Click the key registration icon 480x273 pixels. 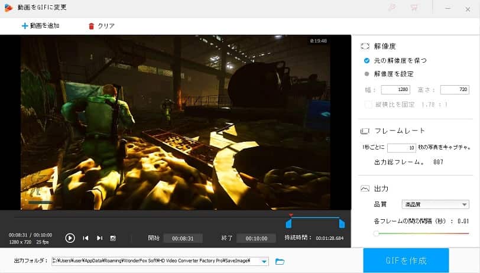[391, 7]
